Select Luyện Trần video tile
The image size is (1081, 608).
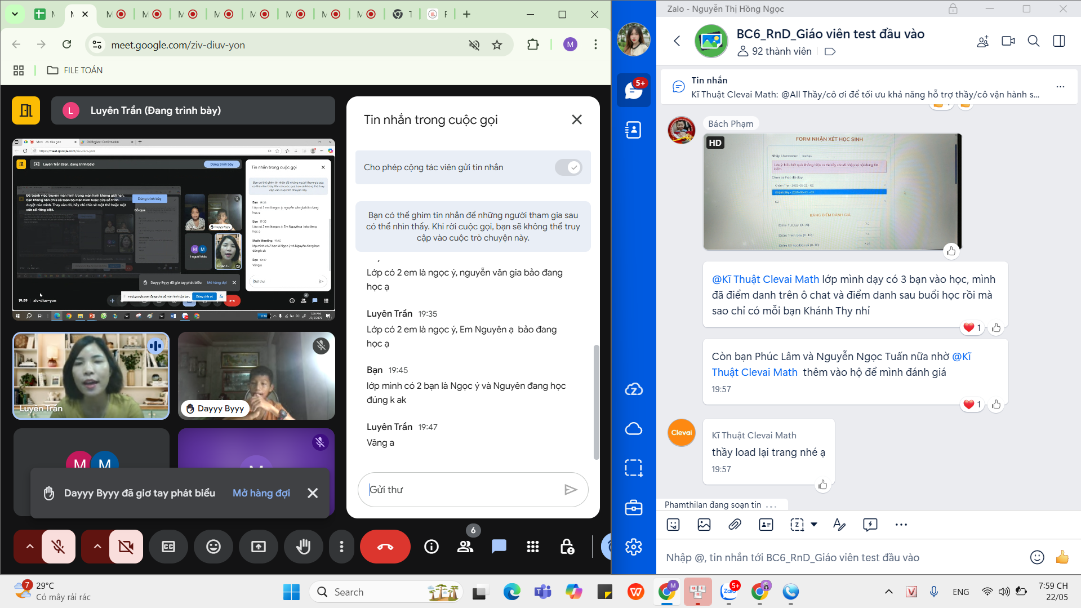91,376
